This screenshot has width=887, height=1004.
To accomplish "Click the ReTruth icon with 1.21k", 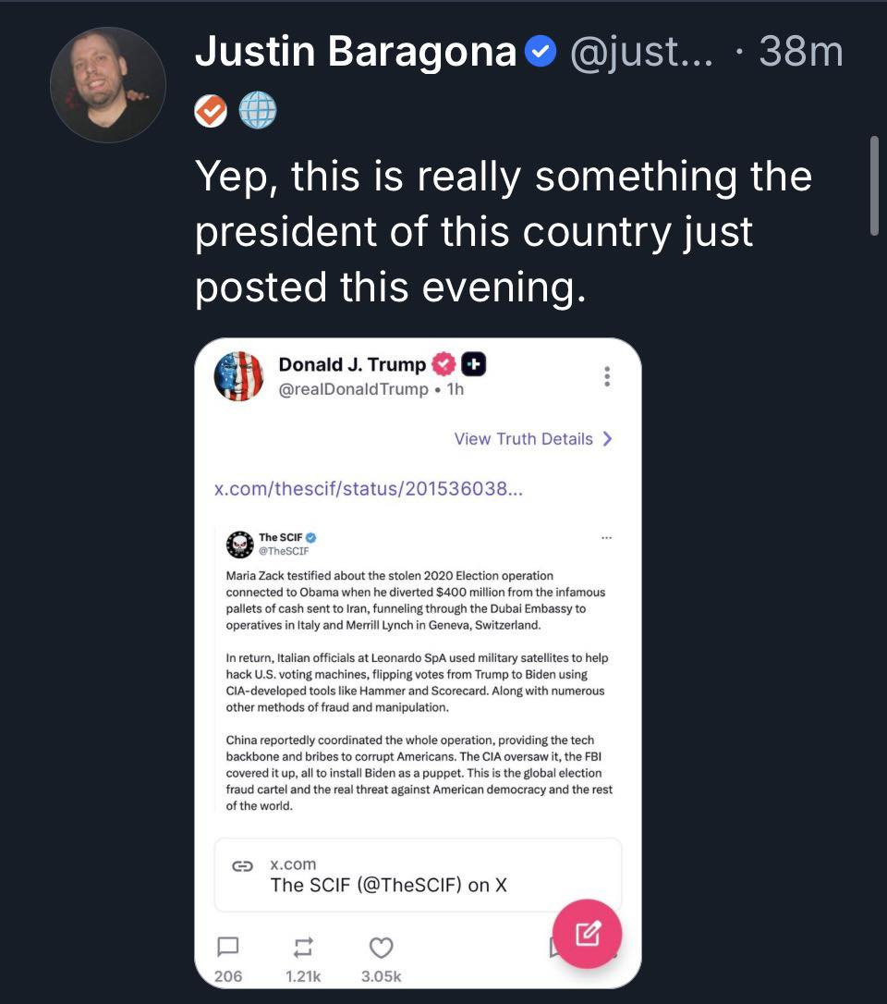I will click(x=304, y=947).
